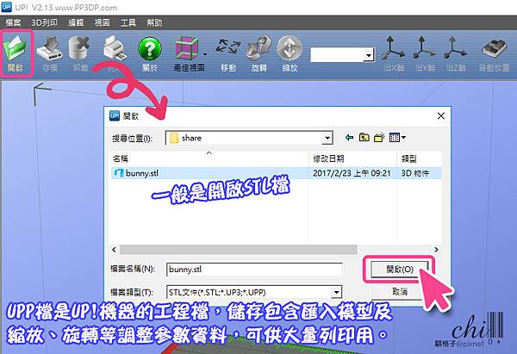Image resolution: width=517 pixels, height=354 pixels.
Task: Open the View Menu icon dropdown
Action: tap(397, 137)
